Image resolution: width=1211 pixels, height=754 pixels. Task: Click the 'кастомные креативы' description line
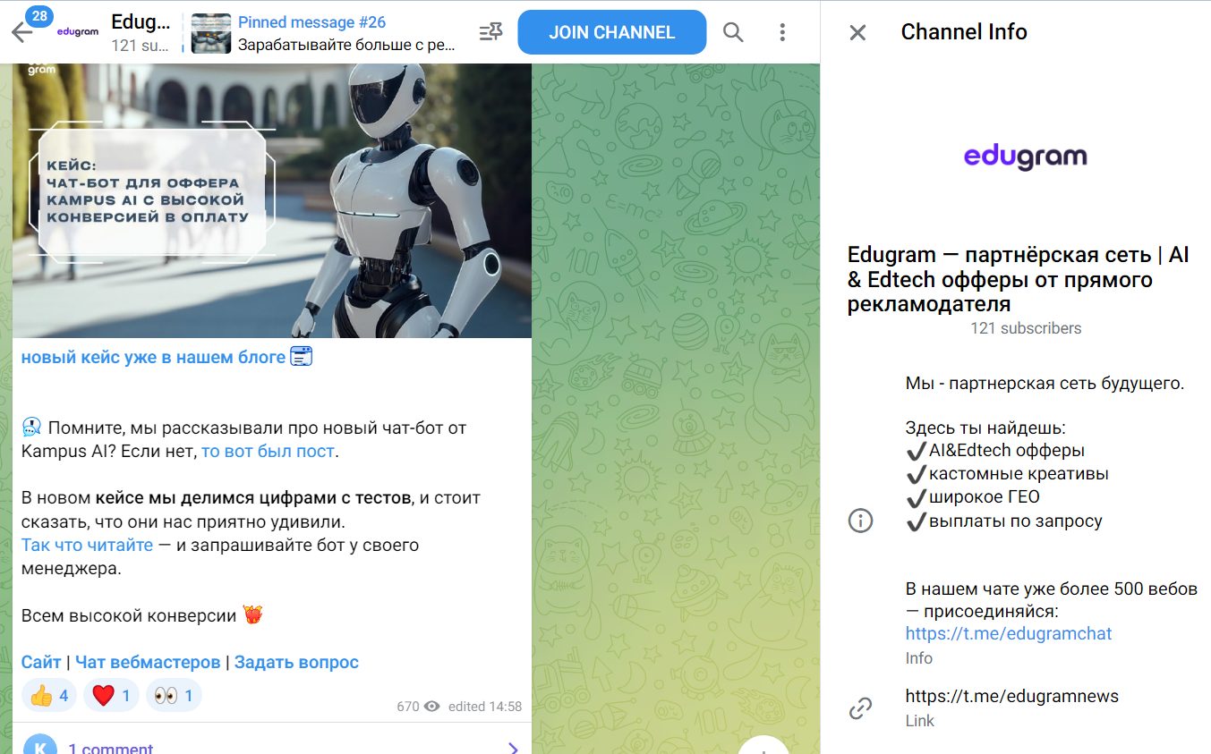click(x=1007, y=474)
